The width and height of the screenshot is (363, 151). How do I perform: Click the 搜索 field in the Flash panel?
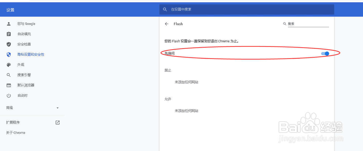(308, 24)
